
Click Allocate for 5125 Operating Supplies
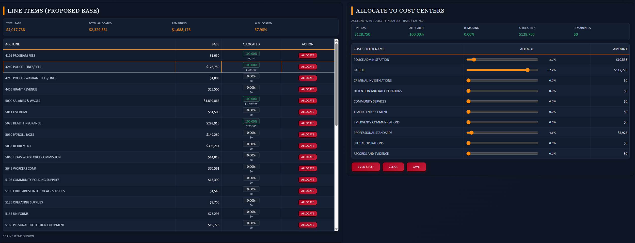(307, 202)
